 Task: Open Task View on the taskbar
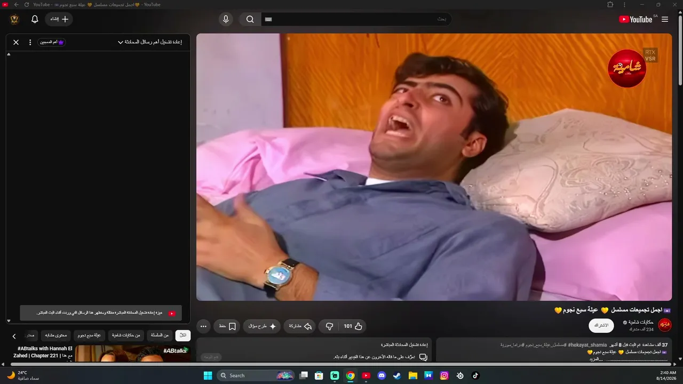(x=304, y=375)
